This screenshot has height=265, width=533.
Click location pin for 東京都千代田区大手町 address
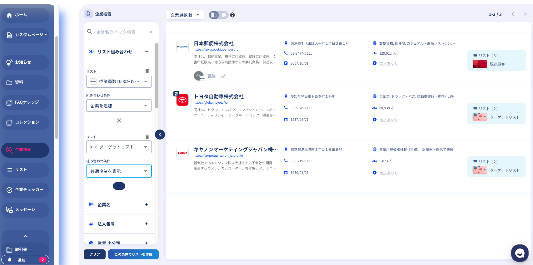pyautogui.click(x=286, y=43)
